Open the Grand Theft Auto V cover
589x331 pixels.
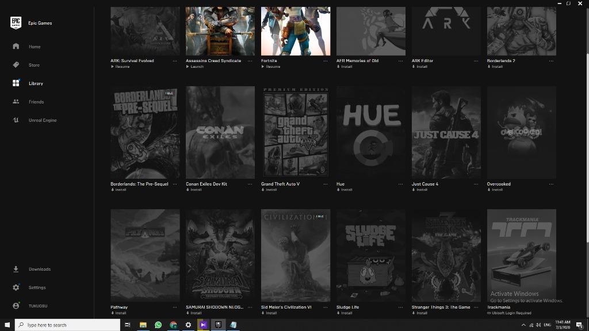(296, 133)
